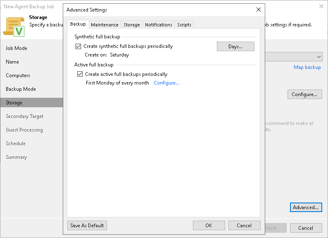The image size is (328, 238).
Task: Go to Name wizard step
Action: point(12,62)
